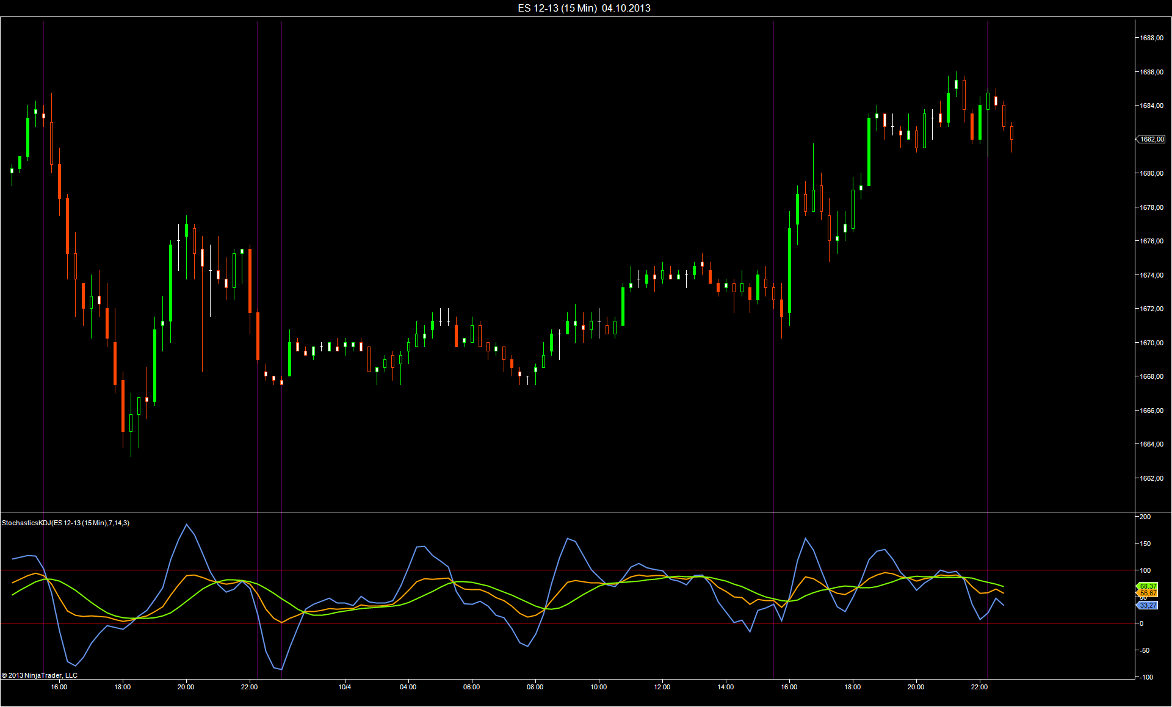Click the 1662,00 price axis label
The image size is (1172, 707).
(x=1151, y=478)
